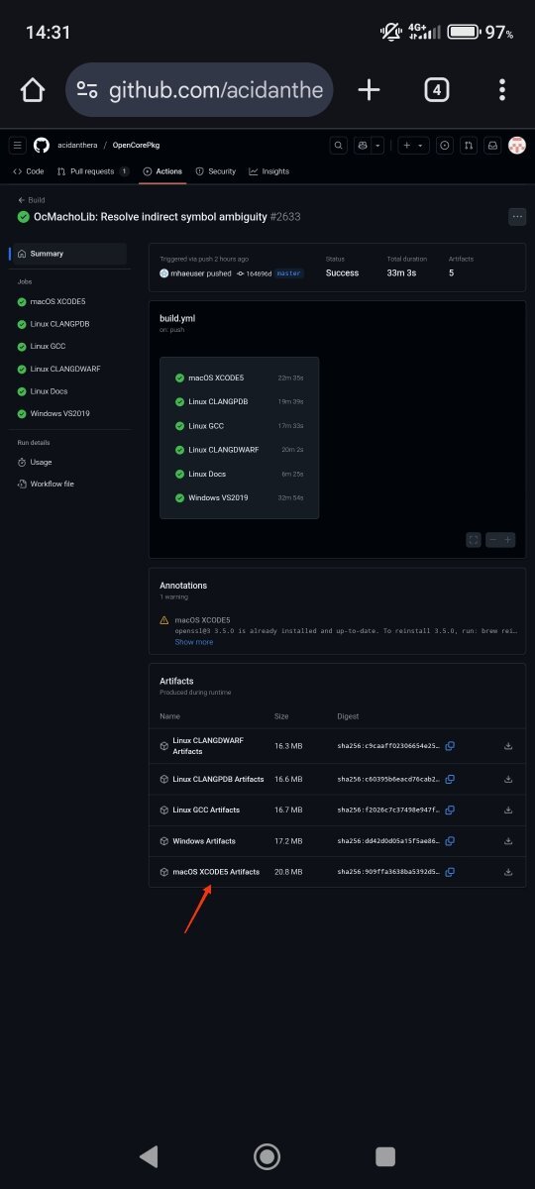
Task: Switch to the Pull requests tab
Action: pyautogui.click(x=93, y=171)
